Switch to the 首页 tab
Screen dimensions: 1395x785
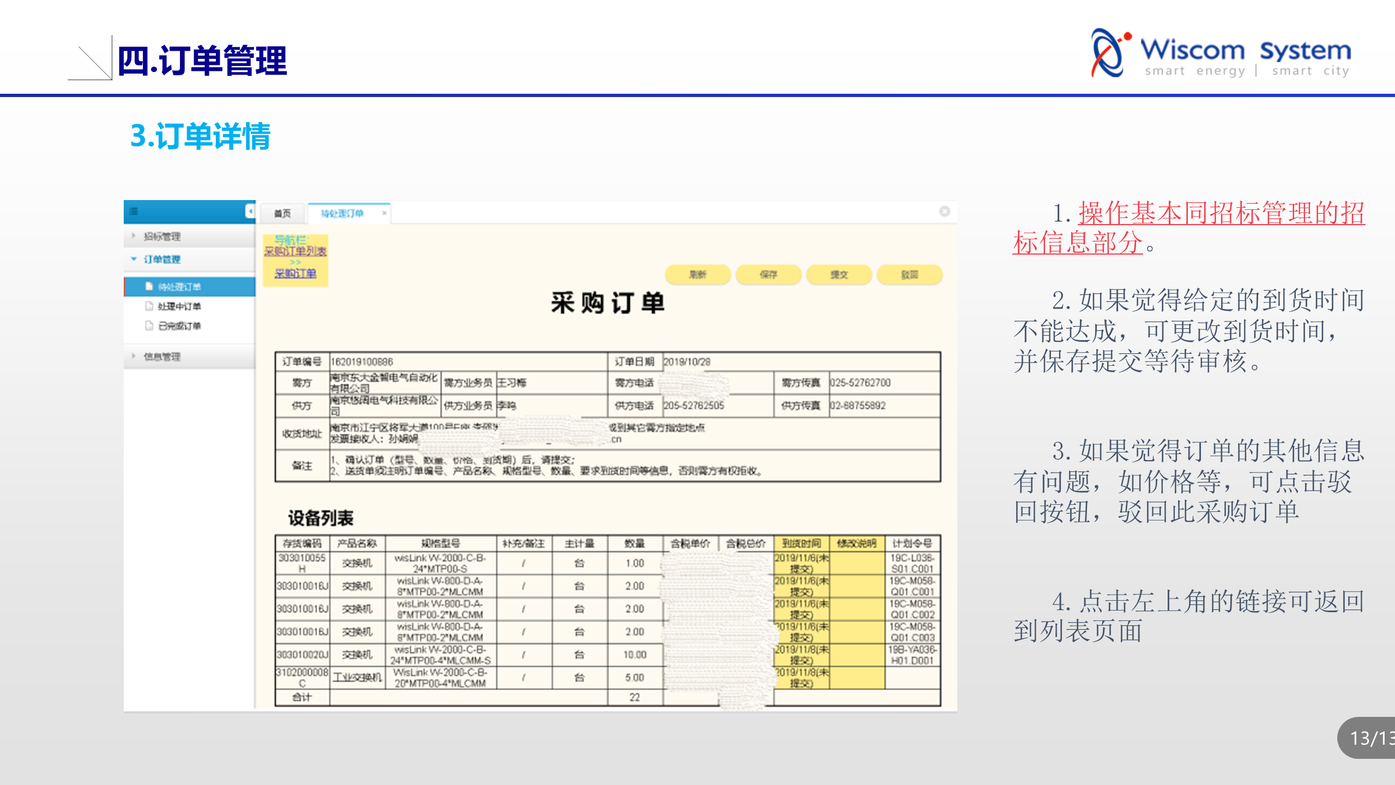click(282, 213)
